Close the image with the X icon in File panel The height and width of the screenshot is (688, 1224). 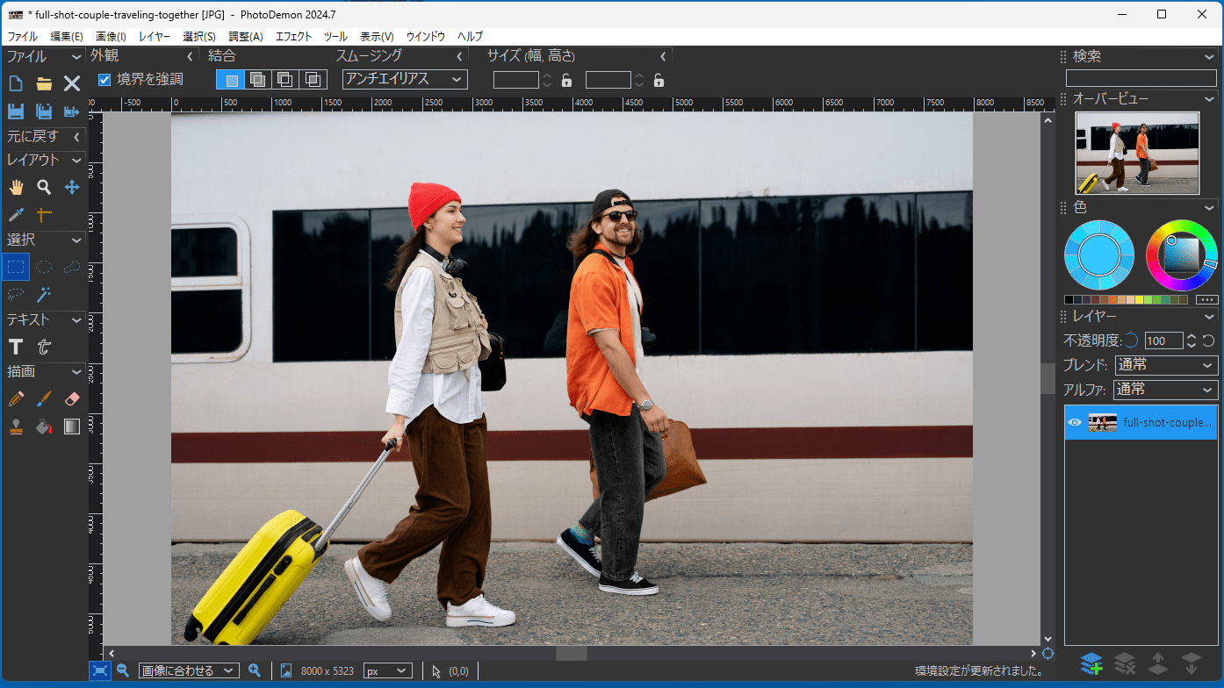point(72,84)
